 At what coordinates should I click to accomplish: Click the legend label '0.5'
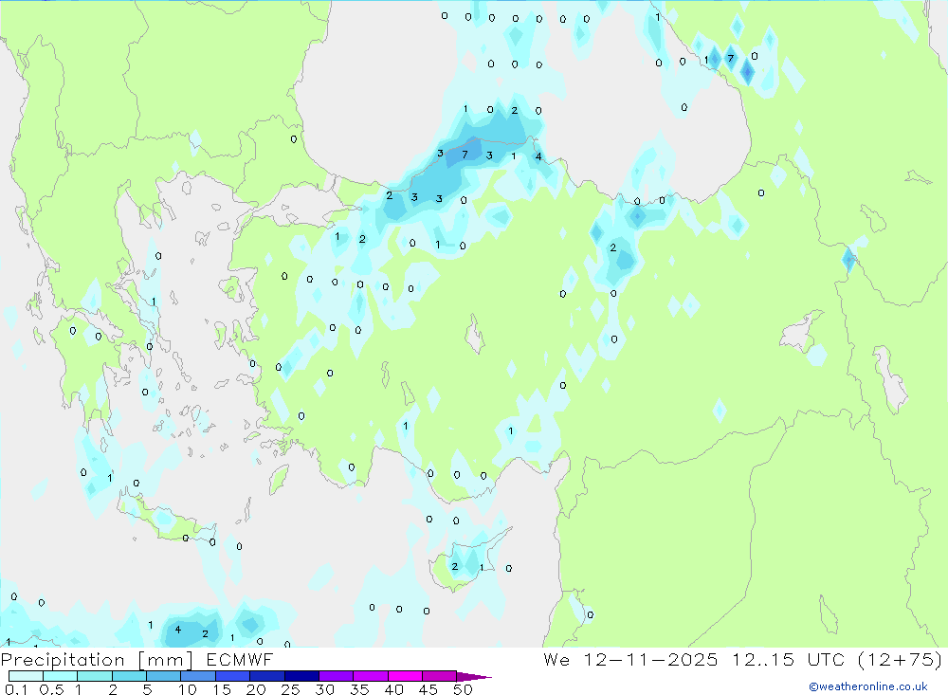click(51, 689)
